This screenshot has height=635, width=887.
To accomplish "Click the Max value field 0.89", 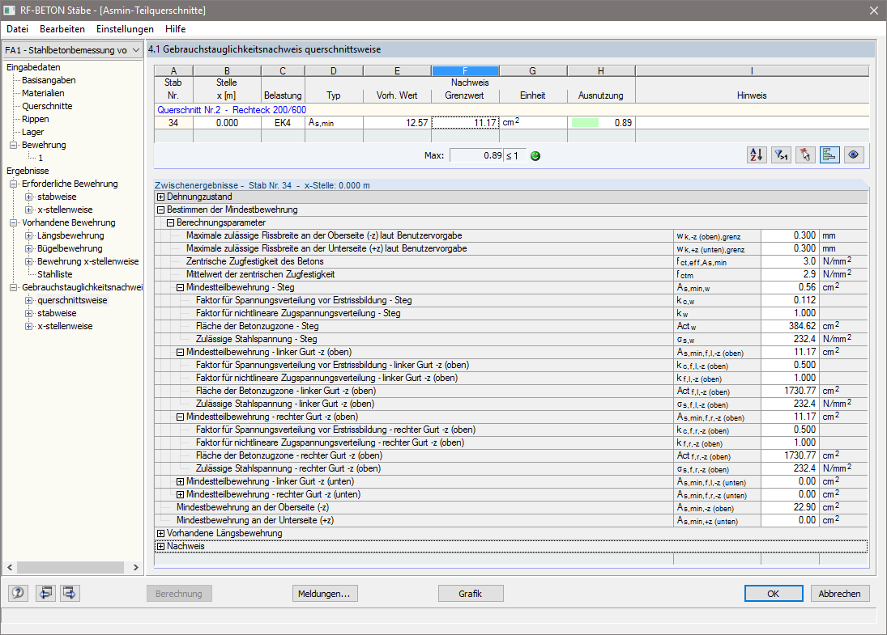I will pos(476,155).
